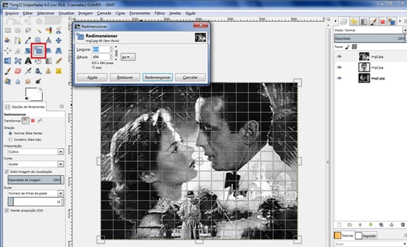Select the Scissors Select tool
This screenshot has width=407, height=247.
pos(59,30)
